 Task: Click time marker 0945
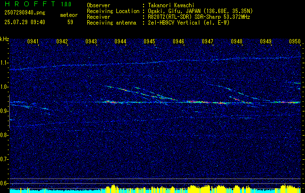(149, 41)
